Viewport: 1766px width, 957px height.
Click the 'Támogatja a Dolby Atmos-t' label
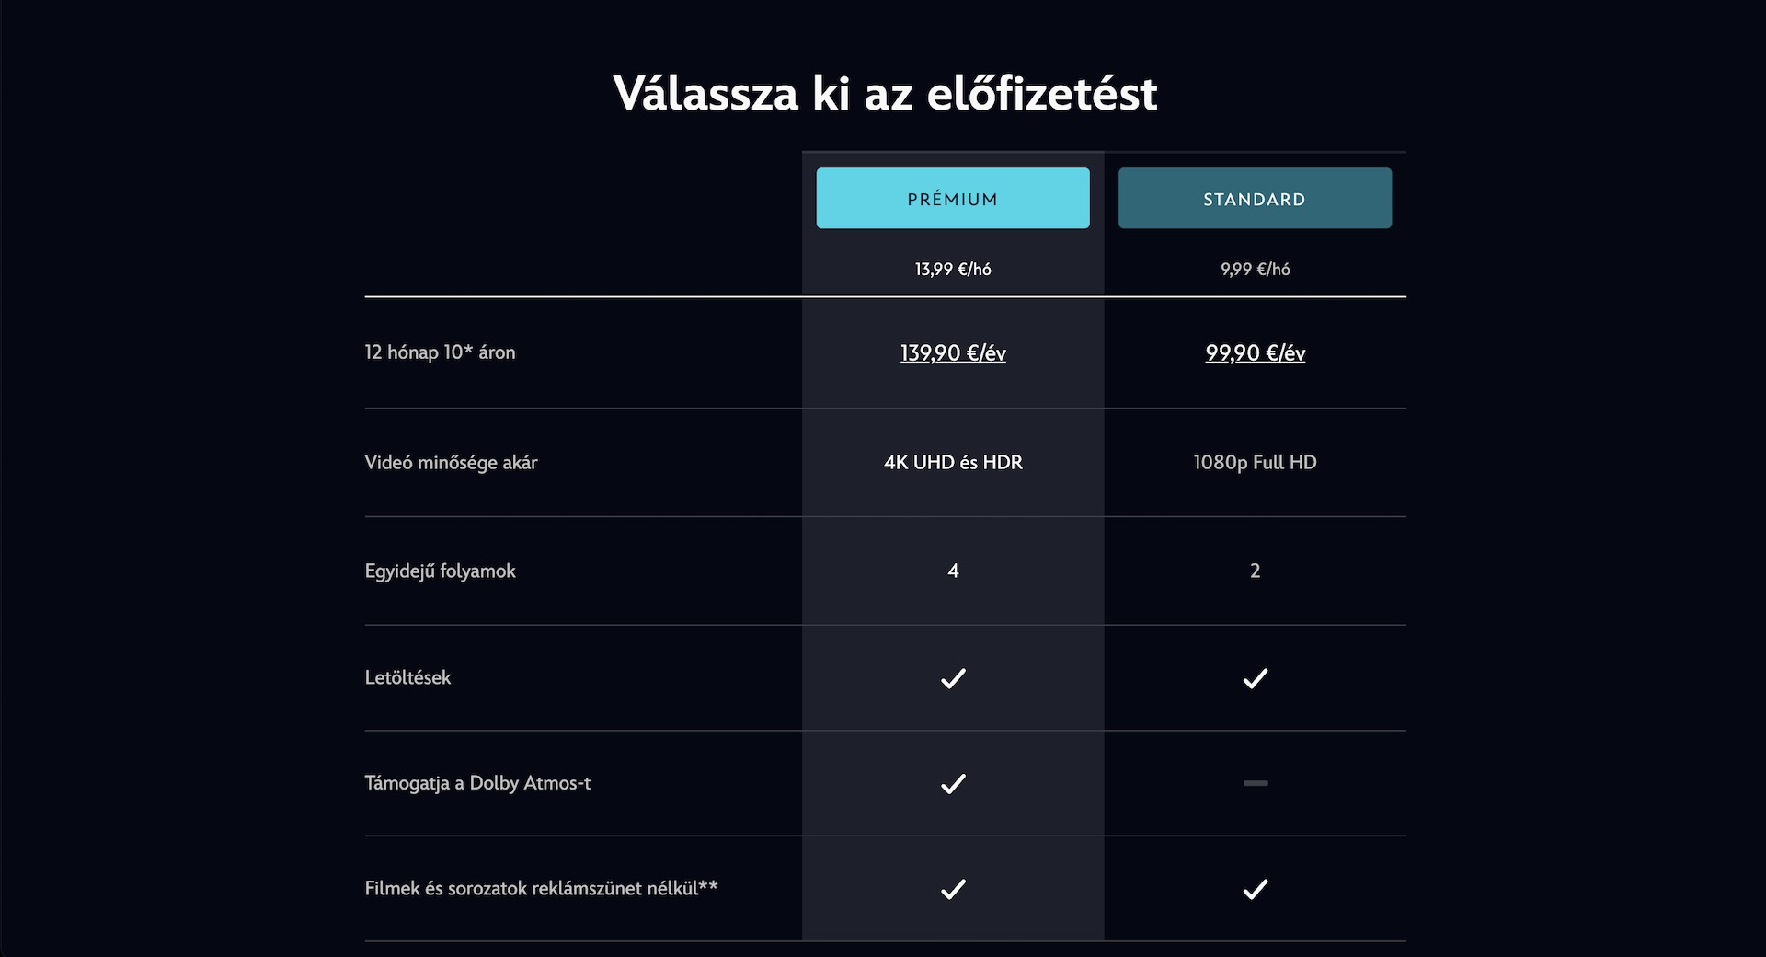[x=477, y=783]
